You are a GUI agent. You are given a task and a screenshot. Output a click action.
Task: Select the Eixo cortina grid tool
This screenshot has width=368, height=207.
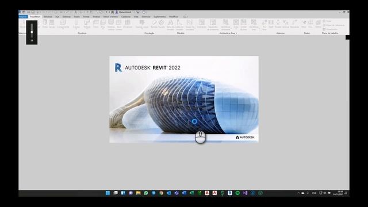coord(118,25)
